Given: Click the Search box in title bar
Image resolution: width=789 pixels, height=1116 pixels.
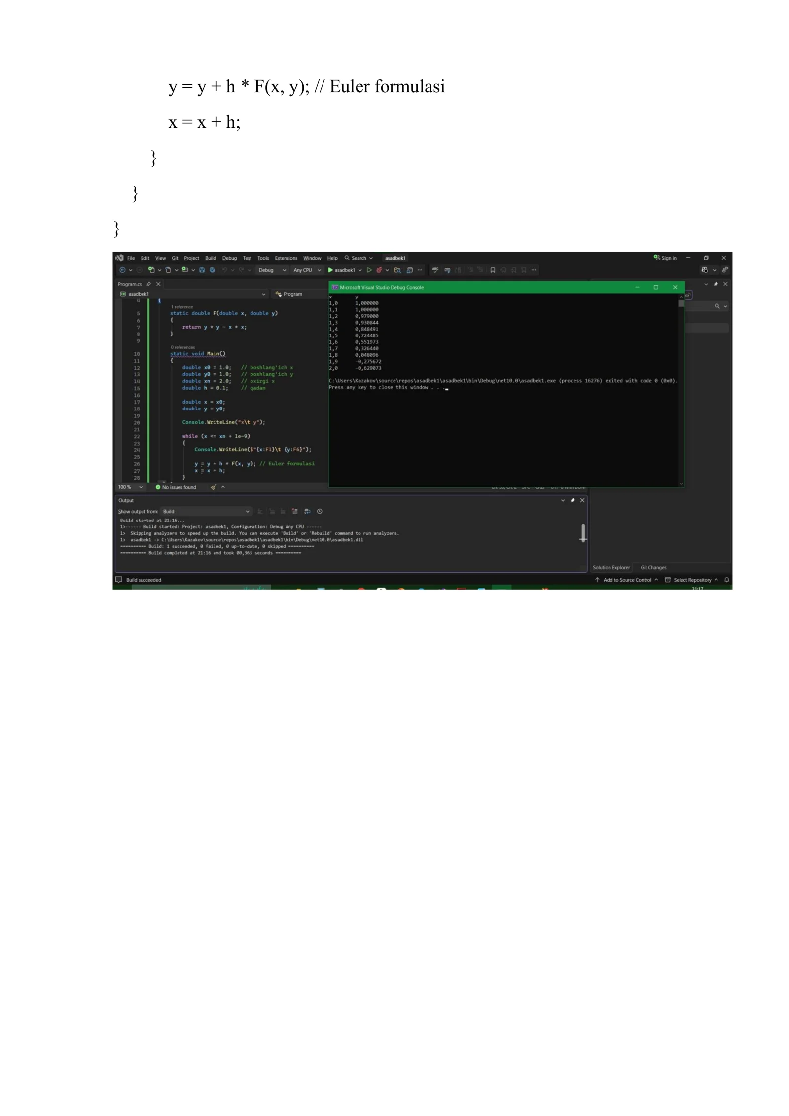Looking at the screenshot, I should coord(359,258).
